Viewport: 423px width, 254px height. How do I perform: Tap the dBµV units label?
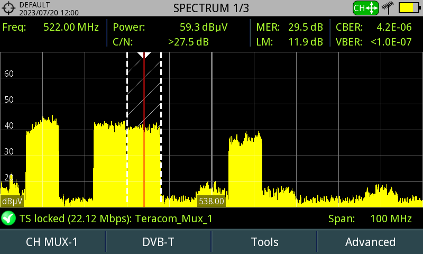pyautogui.click(x=12, y=202)
